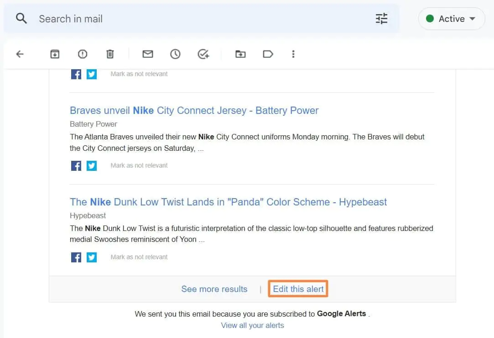Image resolution: width=494 pixels, height=338 pixels.
Task: Click the Hypebeast source name
Action: click(88, 215)
